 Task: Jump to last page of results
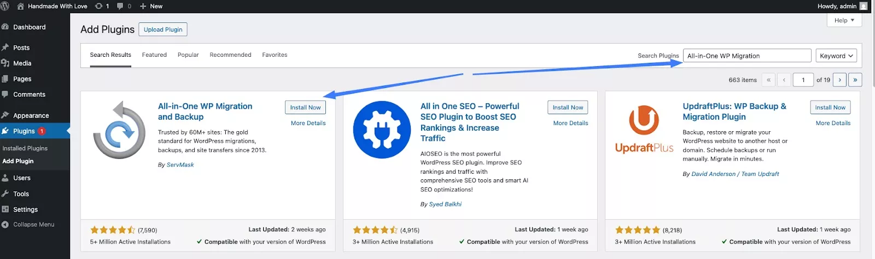855,80
